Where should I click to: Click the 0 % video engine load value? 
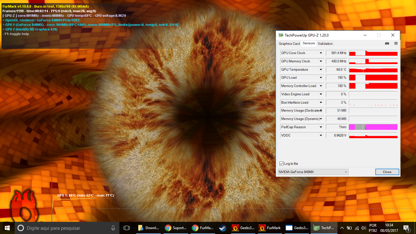tap(337, 94)
